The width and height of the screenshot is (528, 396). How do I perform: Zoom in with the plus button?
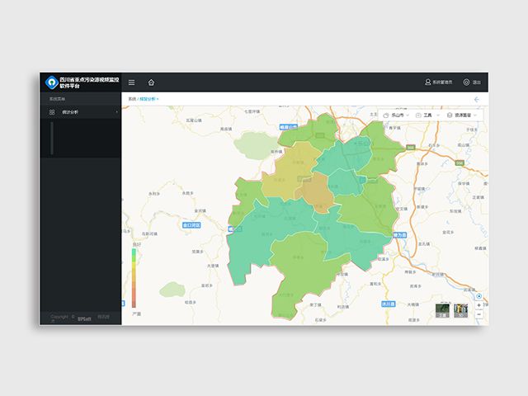point(478,305)
